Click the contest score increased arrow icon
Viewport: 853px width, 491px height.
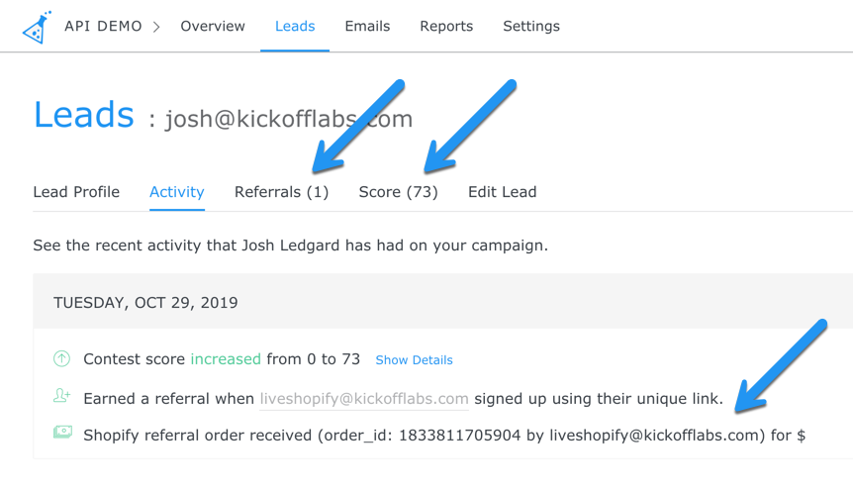61,359
